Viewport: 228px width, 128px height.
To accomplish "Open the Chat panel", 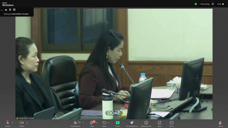I will coord(92,124).
